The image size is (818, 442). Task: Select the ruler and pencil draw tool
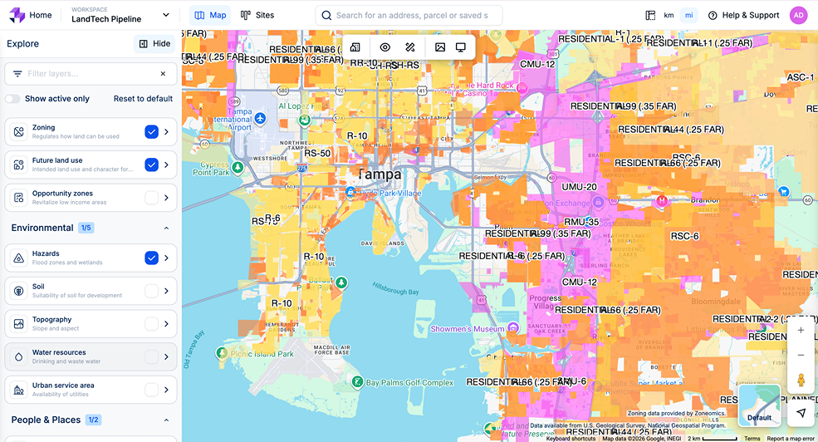(x=410, y=47)
